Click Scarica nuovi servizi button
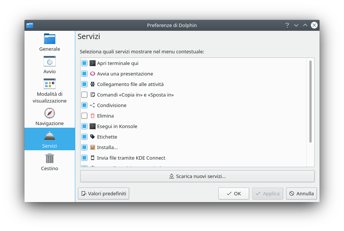The height and width of the screenshot is (231, 344). tap(197, 176)
